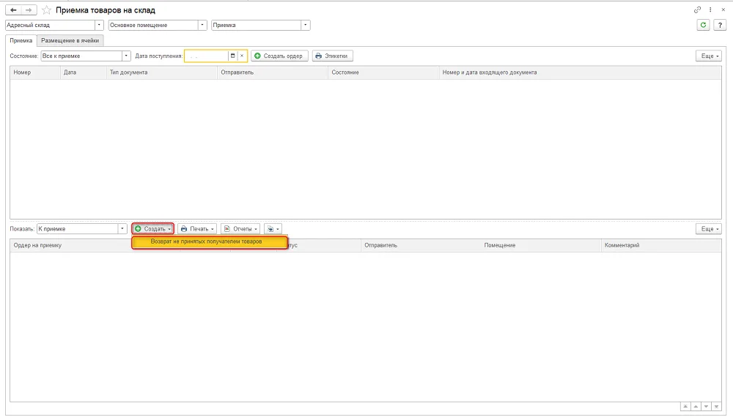
Task: Expand the Состояние filter dropdown
Action: [x=126, y=56]
